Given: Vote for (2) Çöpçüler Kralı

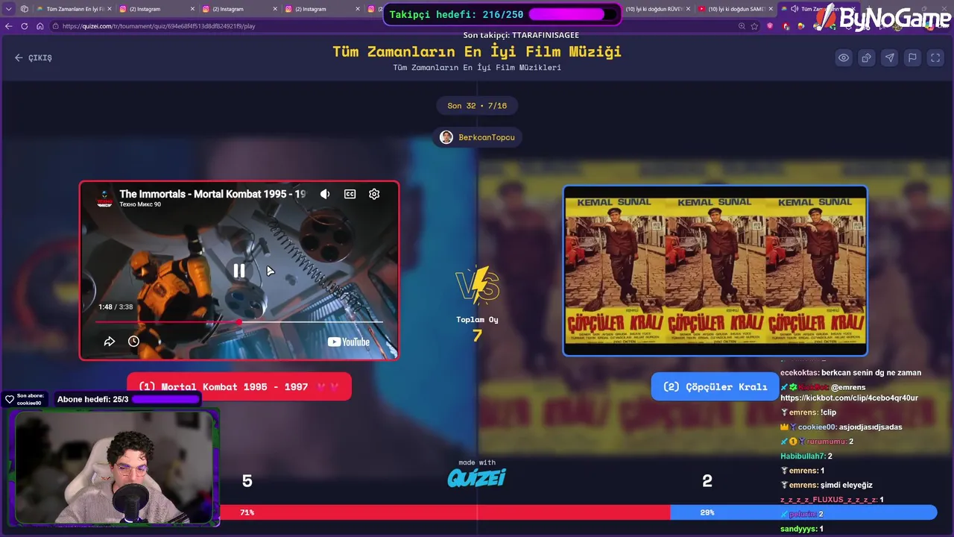Looking at the screenshot, I should pos(715,386).
